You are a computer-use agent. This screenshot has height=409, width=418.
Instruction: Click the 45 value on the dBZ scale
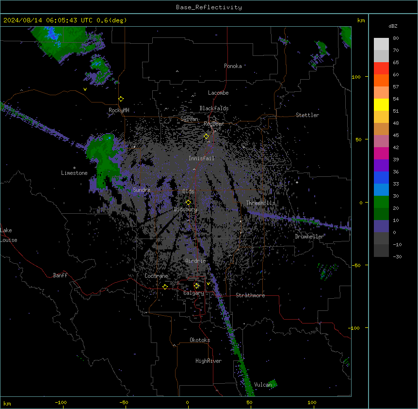tap(396, 136)
